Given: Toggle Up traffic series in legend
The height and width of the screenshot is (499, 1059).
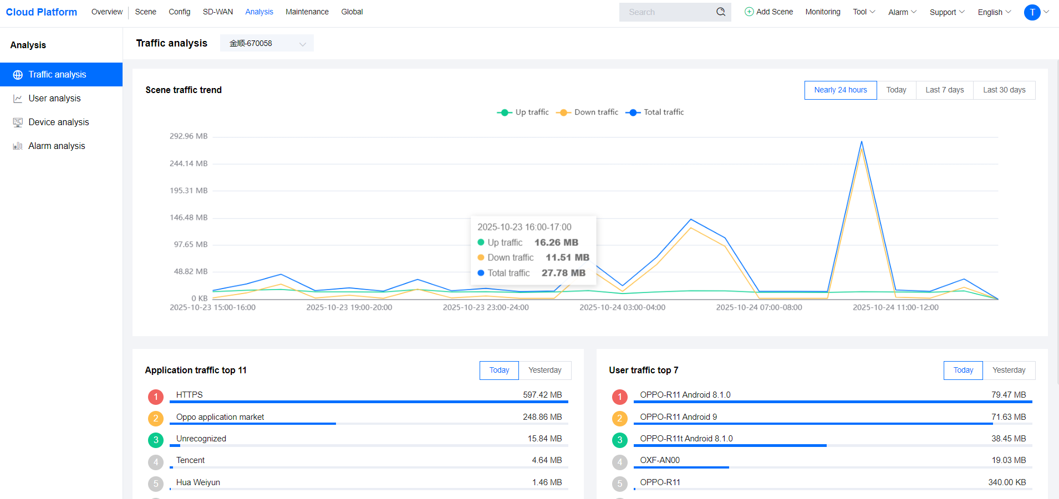Looking at the screenshot, I should [x=523, y=112].
